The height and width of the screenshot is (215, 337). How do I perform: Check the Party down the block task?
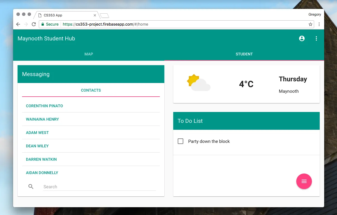click(180, 141)
